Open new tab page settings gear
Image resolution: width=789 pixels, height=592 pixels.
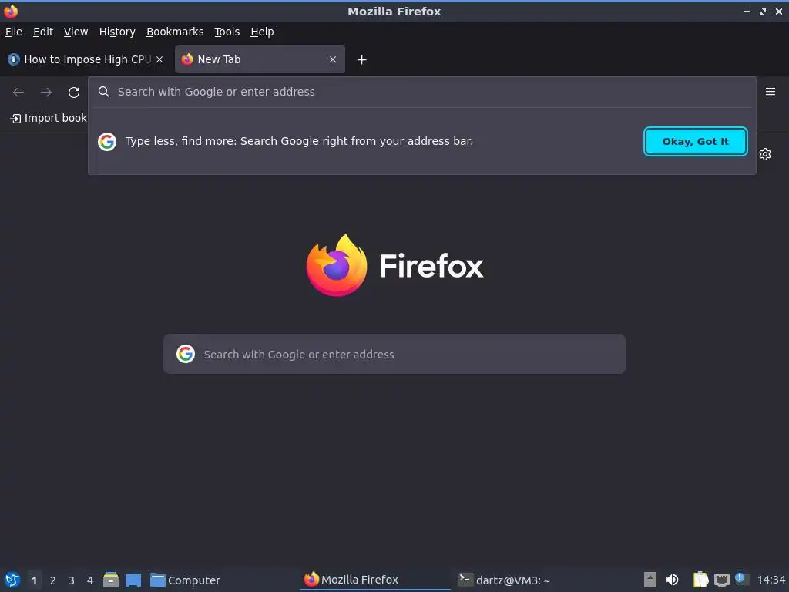765,154
